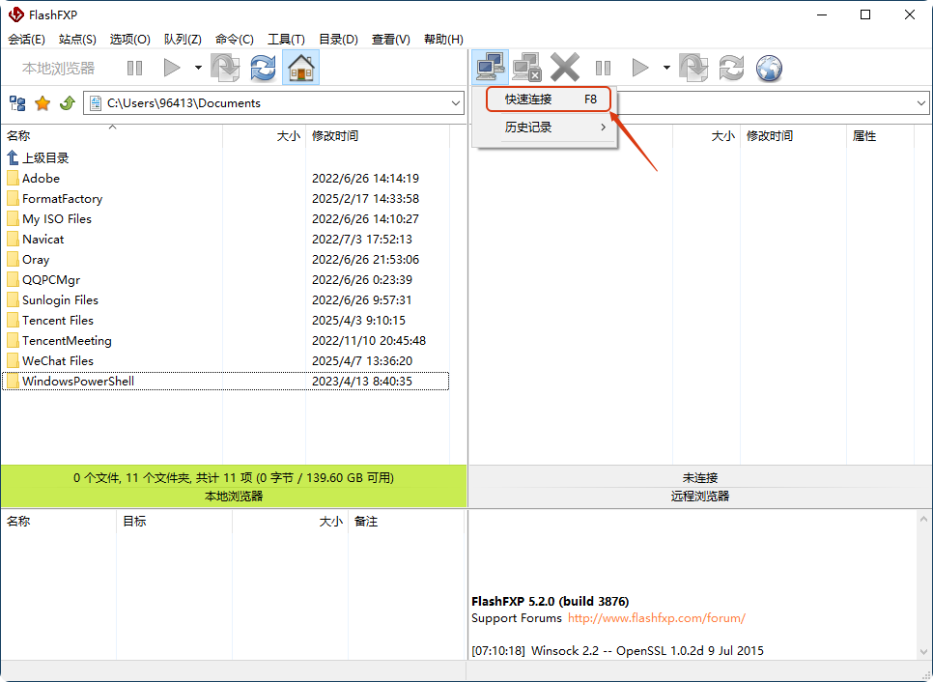Viewport: 933px width, 682px height.
Task: Click the local pause transfer icon
Action: click(x=134, y=68)
